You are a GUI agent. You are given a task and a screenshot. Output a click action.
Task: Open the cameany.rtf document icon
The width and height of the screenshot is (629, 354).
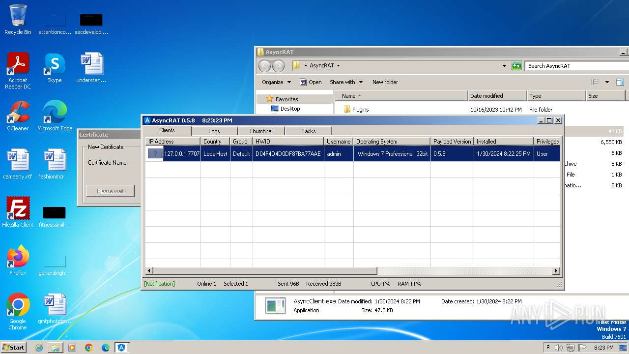[18, 164]
